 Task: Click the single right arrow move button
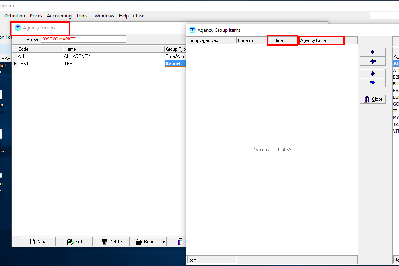372,74
